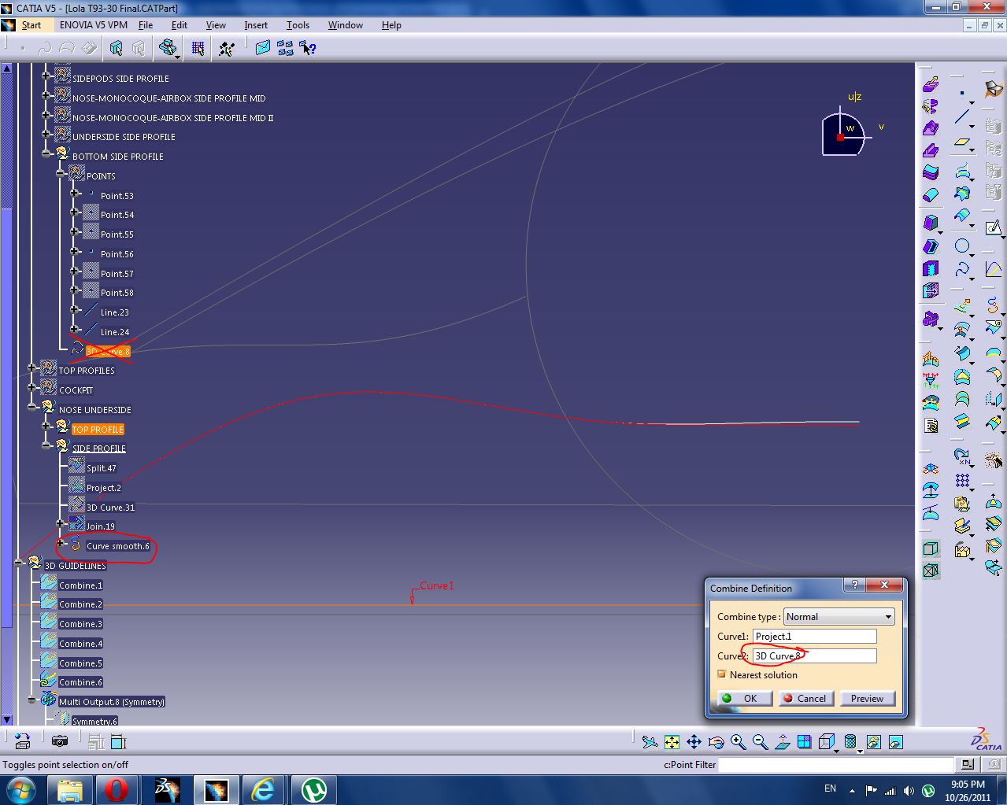Collapse the POINTS node
Image resolution: width=1007 pixels, height=805 pixels.
click(61, 173)
